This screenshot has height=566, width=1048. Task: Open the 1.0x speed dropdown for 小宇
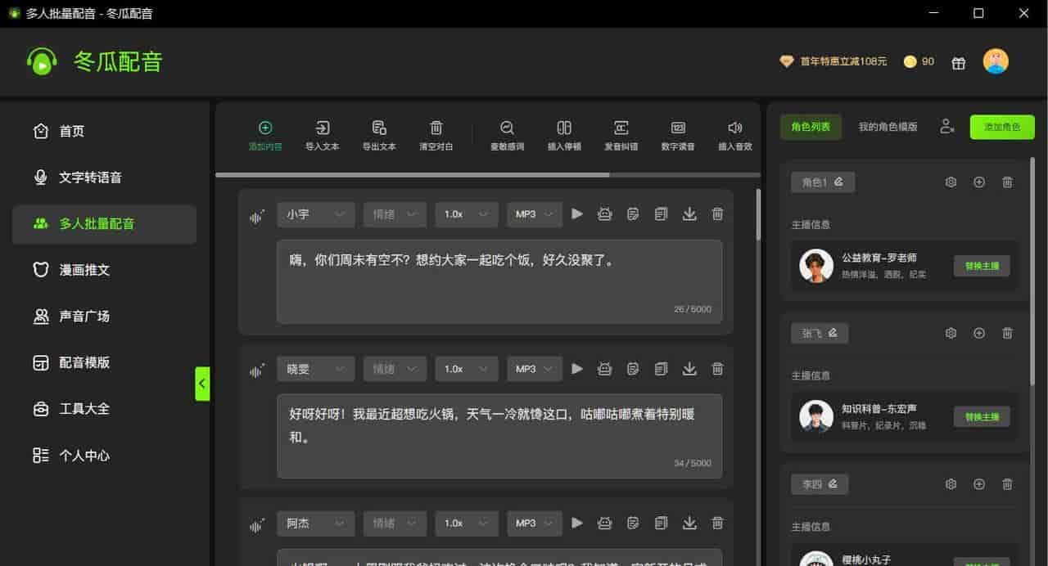point(467,213)
